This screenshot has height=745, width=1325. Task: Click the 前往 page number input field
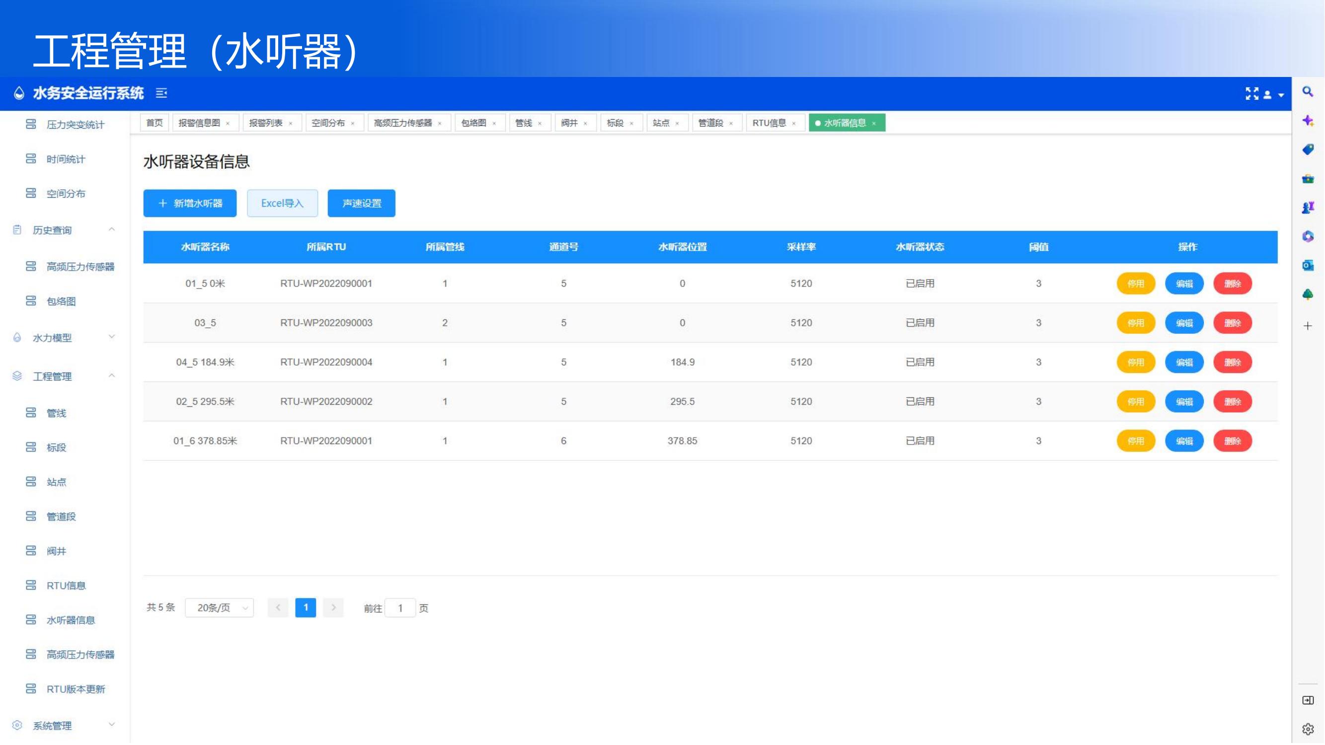(x=399, y=608)
